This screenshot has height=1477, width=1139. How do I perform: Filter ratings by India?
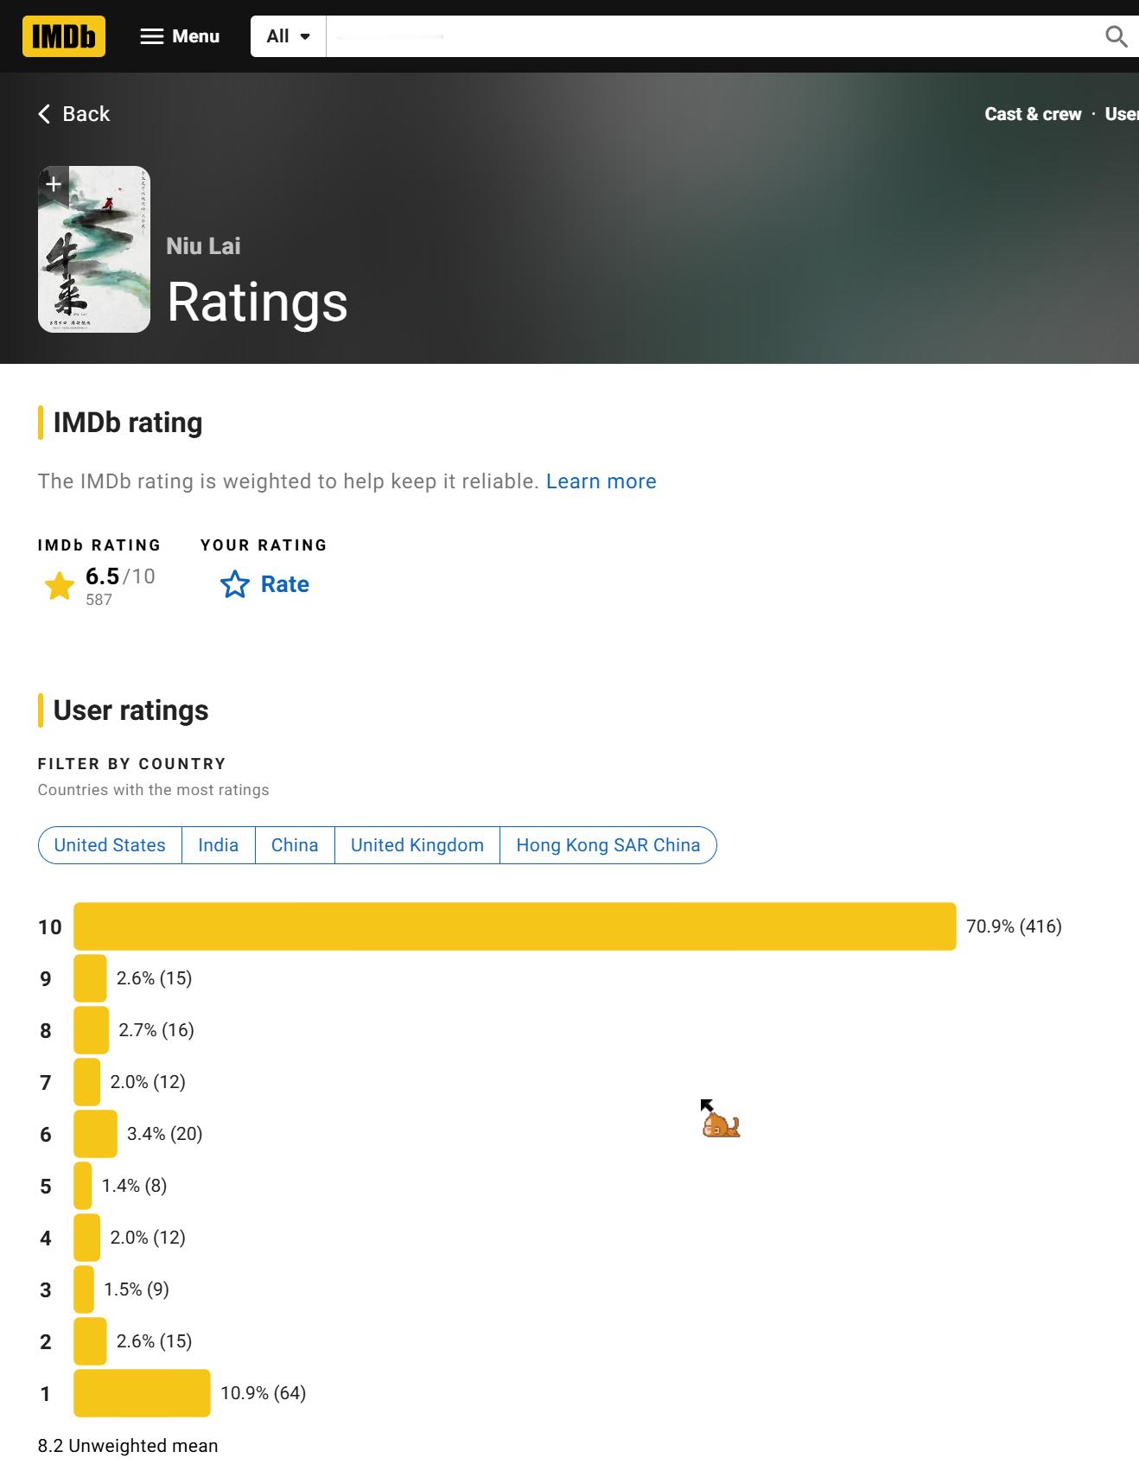click(x=218, y=845)
